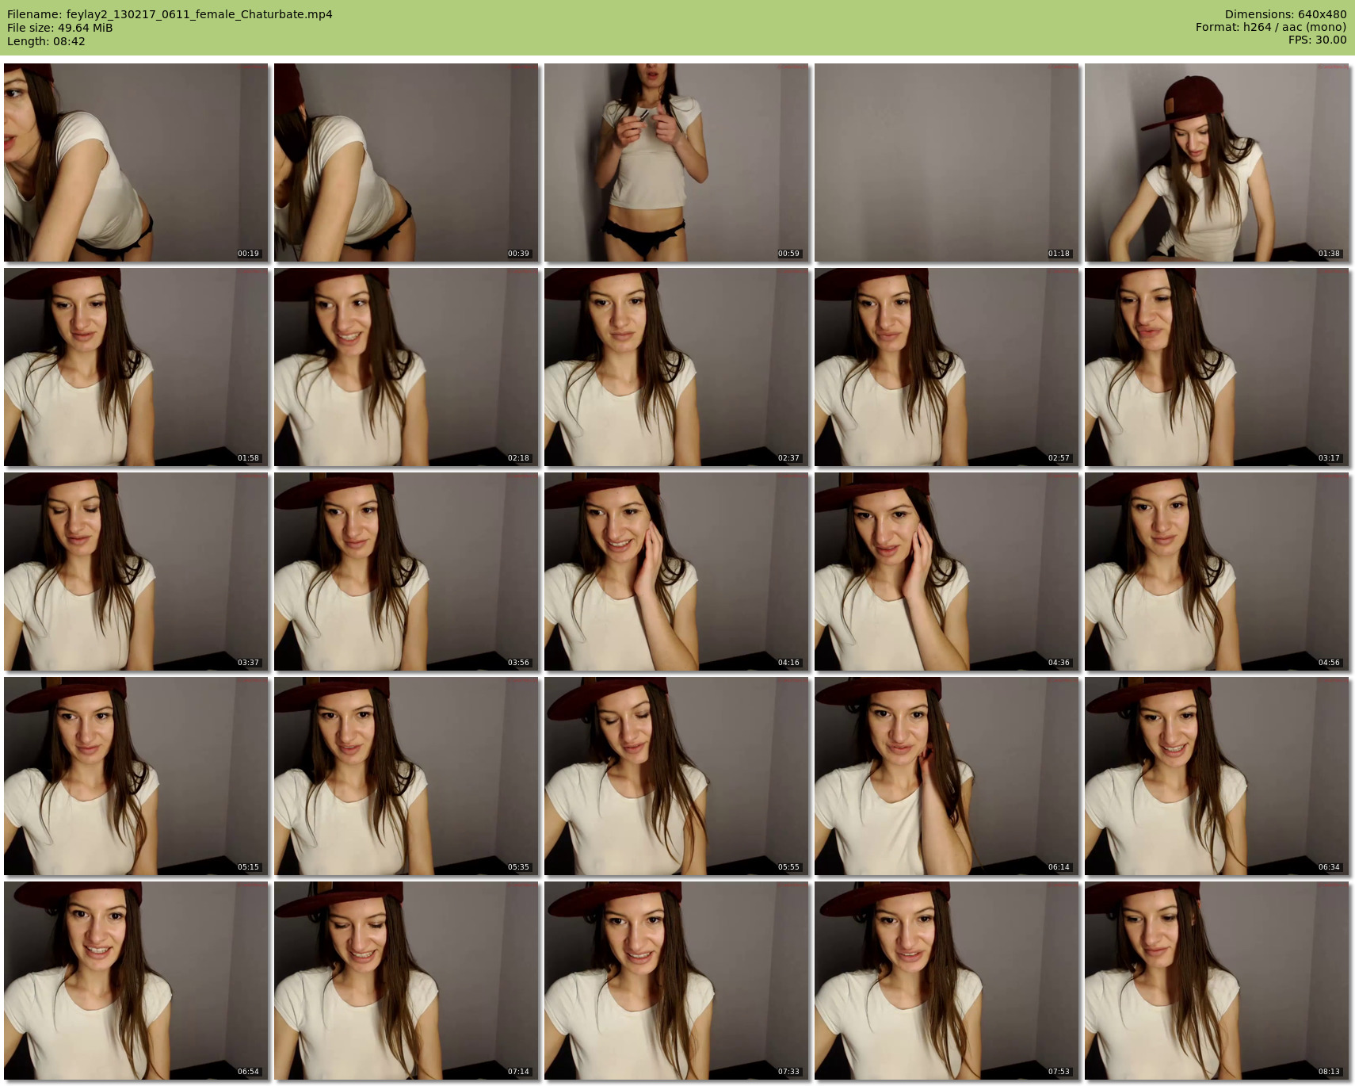
Task: Click the thumbnail timestamped 00:19
Action: (136, 163)
